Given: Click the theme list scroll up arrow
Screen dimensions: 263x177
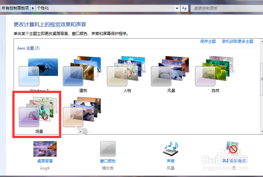Looking at the screenshot, I should point(262,41).
